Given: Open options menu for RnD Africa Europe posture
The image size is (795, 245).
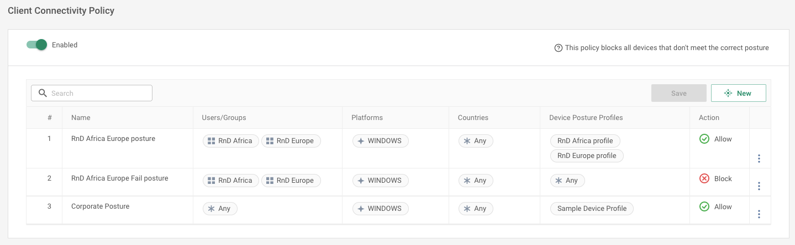Looking at the screenshot, I should tap(759, 159).
